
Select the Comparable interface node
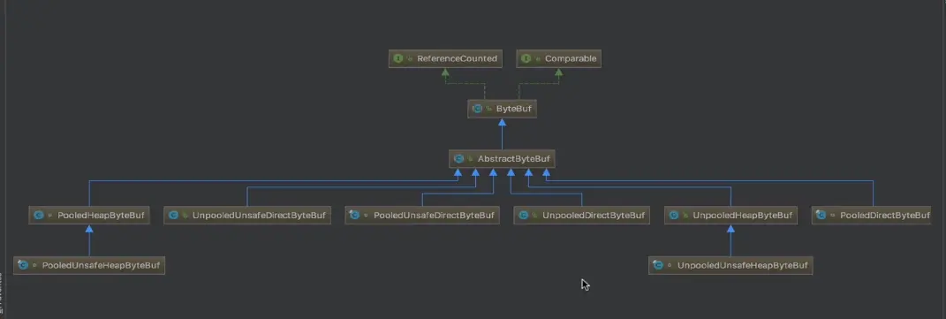pos(558,58)
